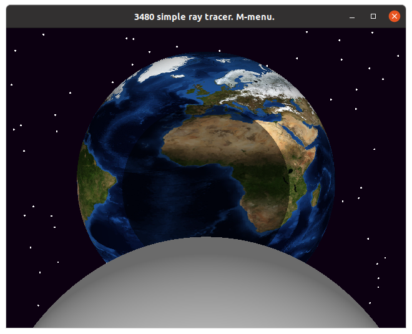Minimize the ray tracer window

tap(352, 16)
